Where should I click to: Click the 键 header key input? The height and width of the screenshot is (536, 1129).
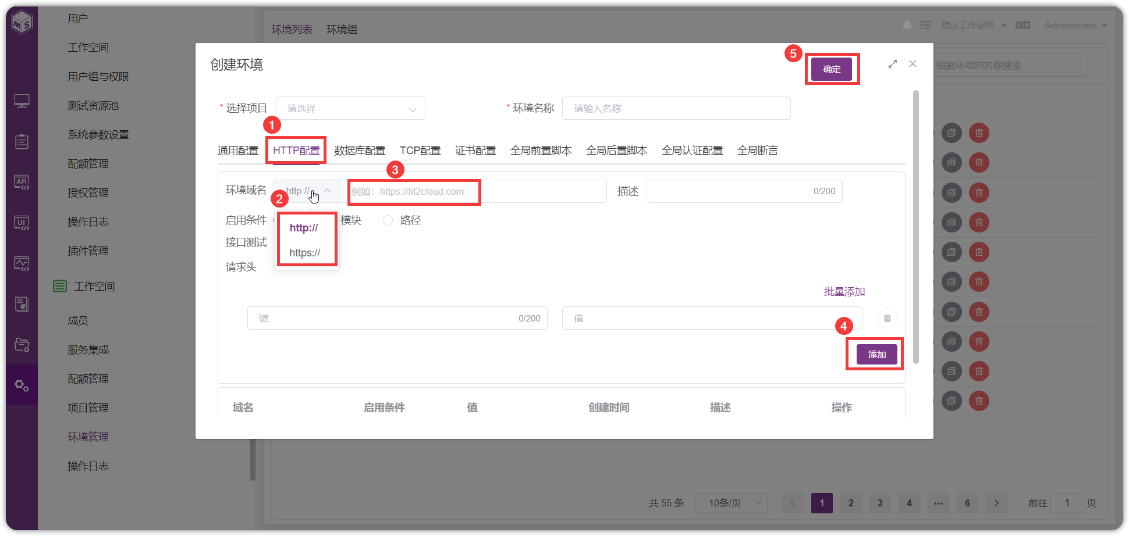[397, 318]
